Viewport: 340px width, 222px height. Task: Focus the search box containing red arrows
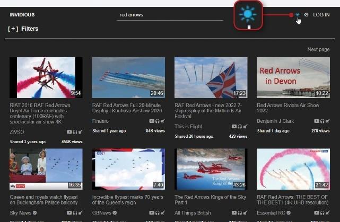click(170, 15)
